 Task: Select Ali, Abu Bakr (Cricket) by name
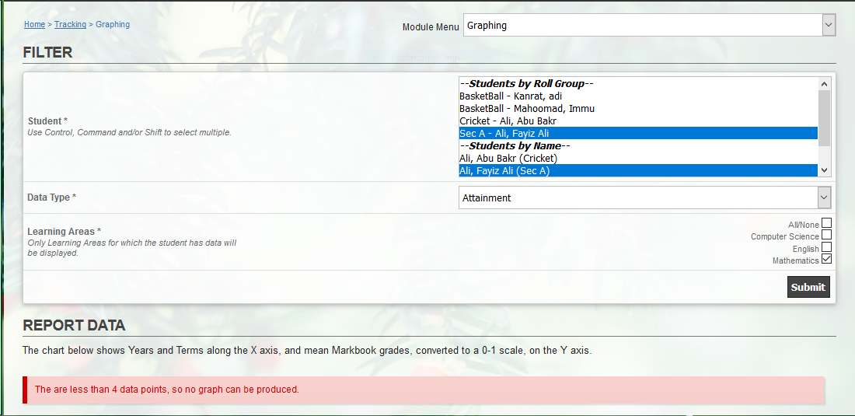[x=638, y=158]
